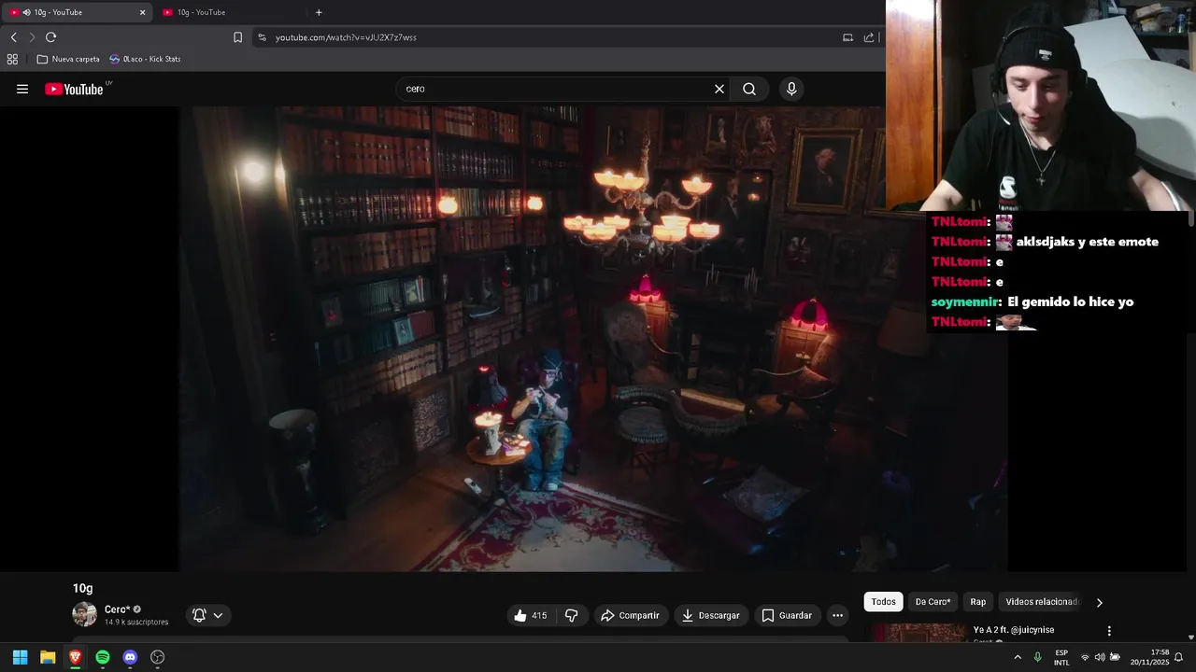
Task: Go back with the browser back arrow
Action: pyautogui.click(x=13, y=37)
